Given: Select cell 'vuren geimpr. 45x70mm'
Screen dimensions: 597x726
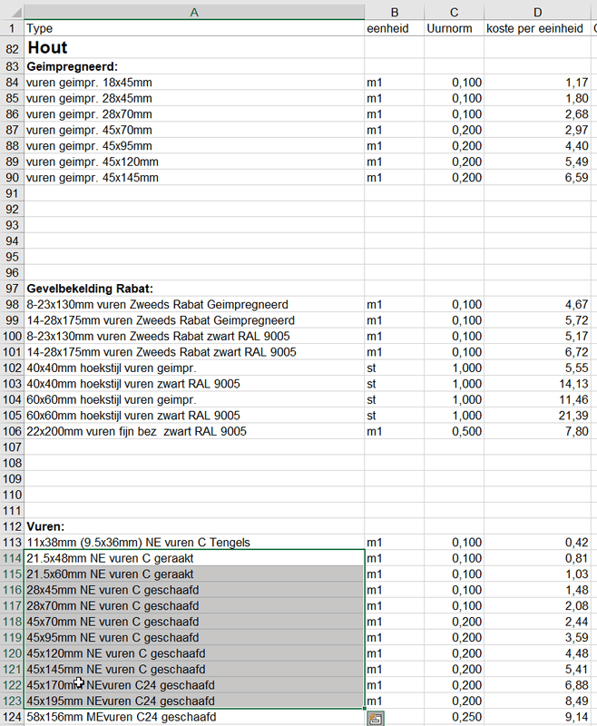Looking at the screenshot, I should 194,130.
